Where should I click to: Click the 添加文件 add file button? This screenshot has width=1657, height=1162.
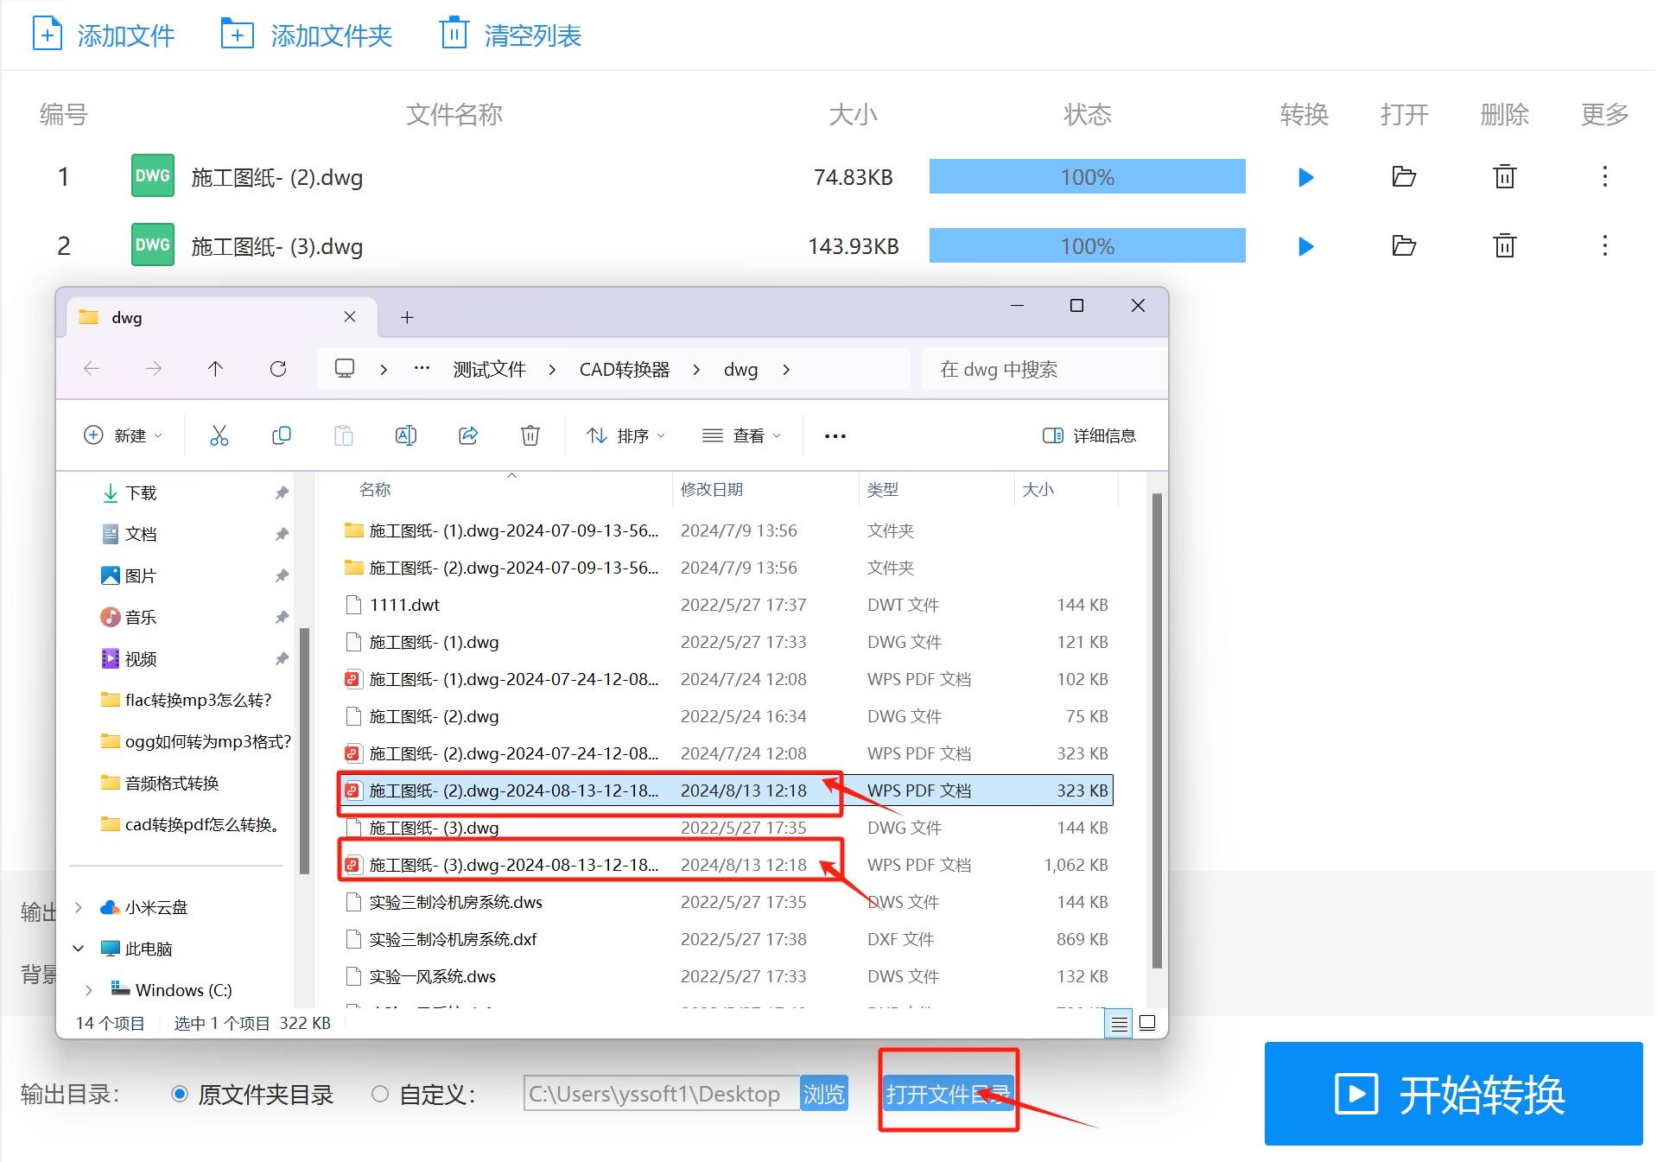pyautogui.click(x=104, y=35)
